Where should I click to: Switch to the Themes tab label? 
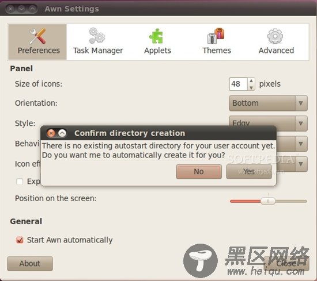[217, 51]
